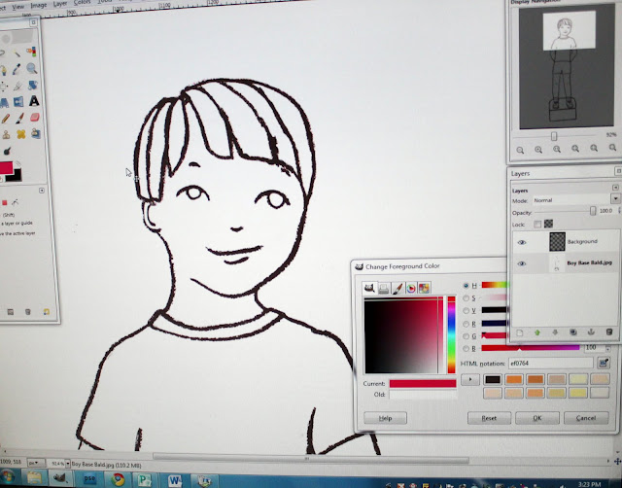Viewport: 622px width, 488px height.
Task: Switch to the CMYK printer tab
Action: (384, 289)
